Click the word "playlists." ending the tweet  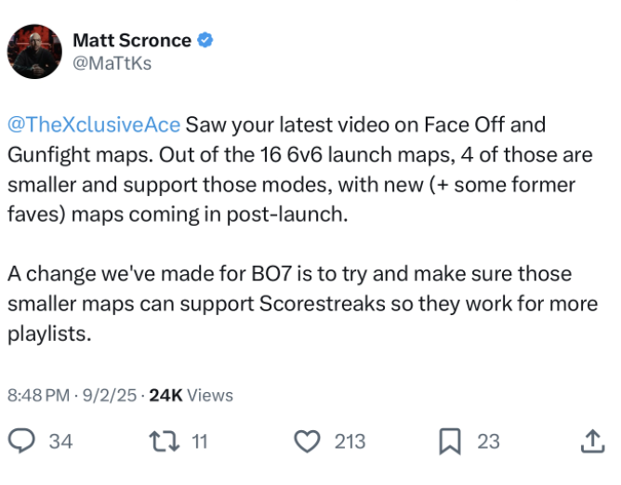pyautogui.click(x=49, y=334)
